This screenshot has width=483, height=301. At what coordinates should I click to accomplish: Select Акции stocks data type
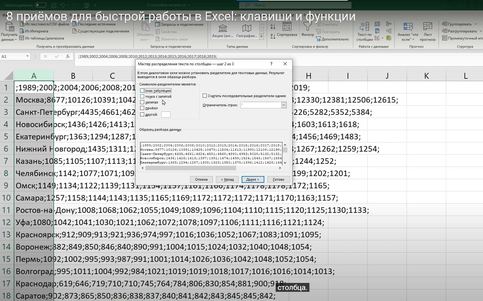click(223, 31)
